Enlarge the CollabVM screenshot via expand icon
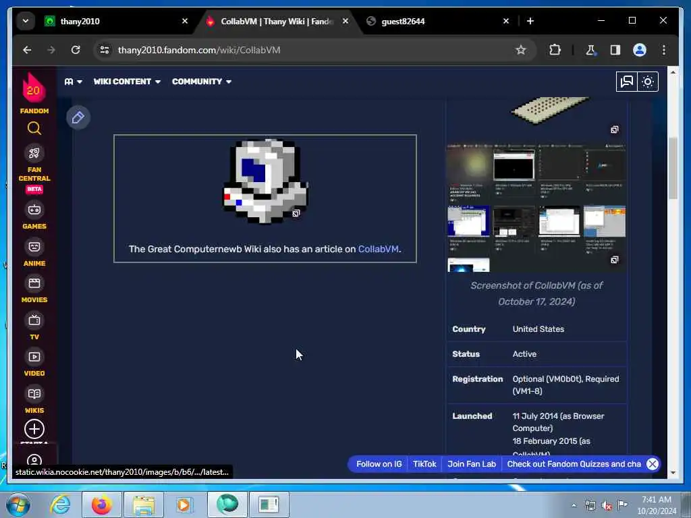This screenshot has height=518, width=691. 614,260
